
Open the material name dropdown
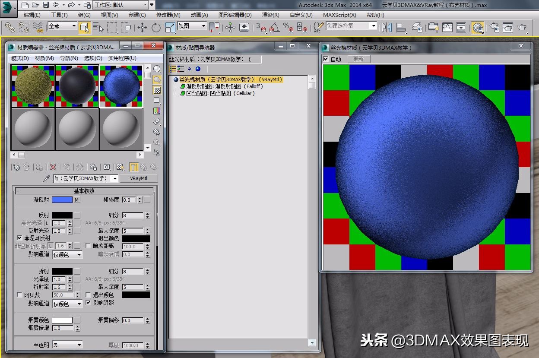(114, 178)
